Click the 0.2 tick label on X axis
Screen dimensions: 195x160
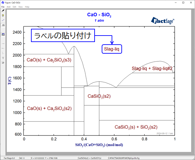tap(54, 139)
